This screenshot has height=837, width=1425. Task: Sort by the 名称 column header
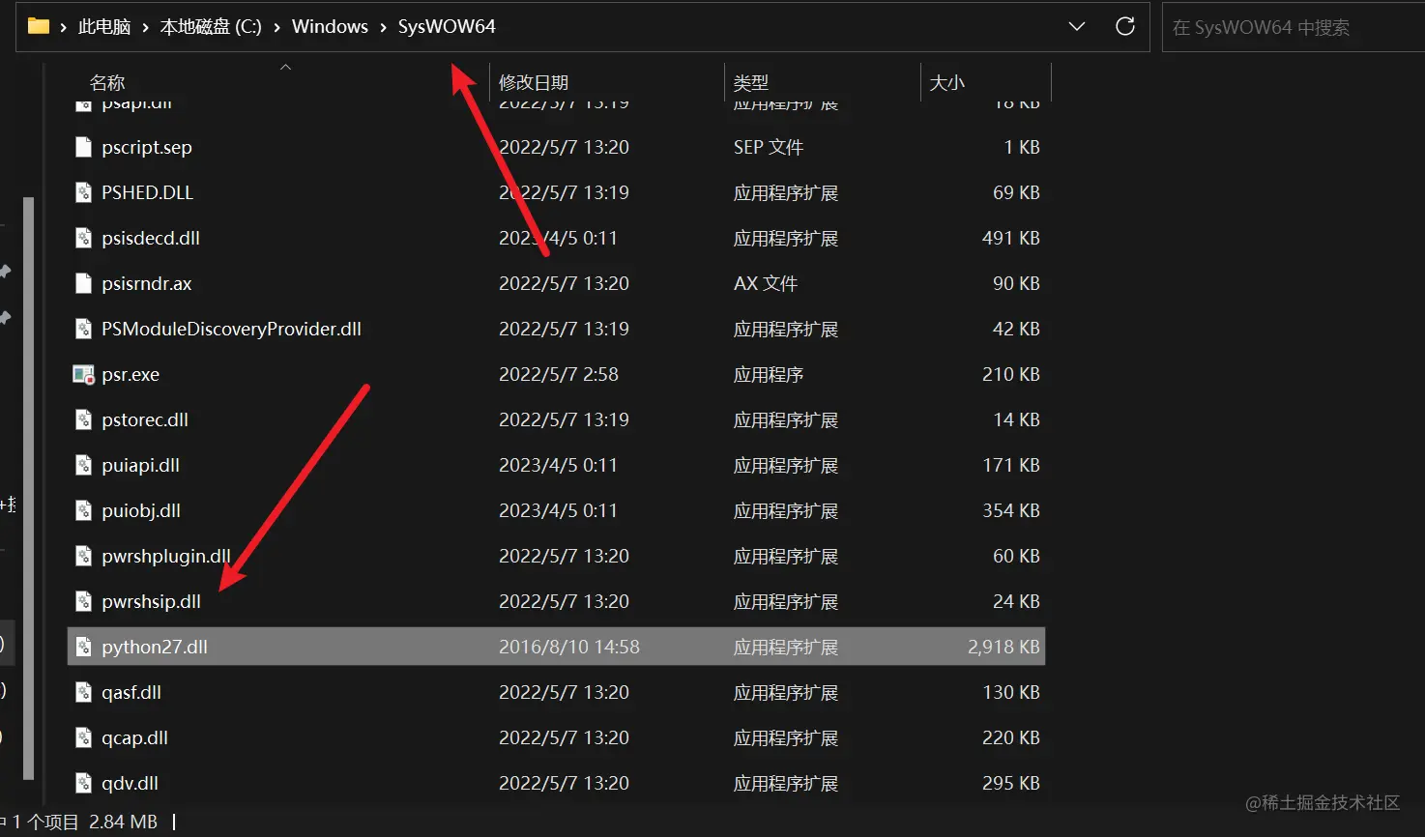107,83
